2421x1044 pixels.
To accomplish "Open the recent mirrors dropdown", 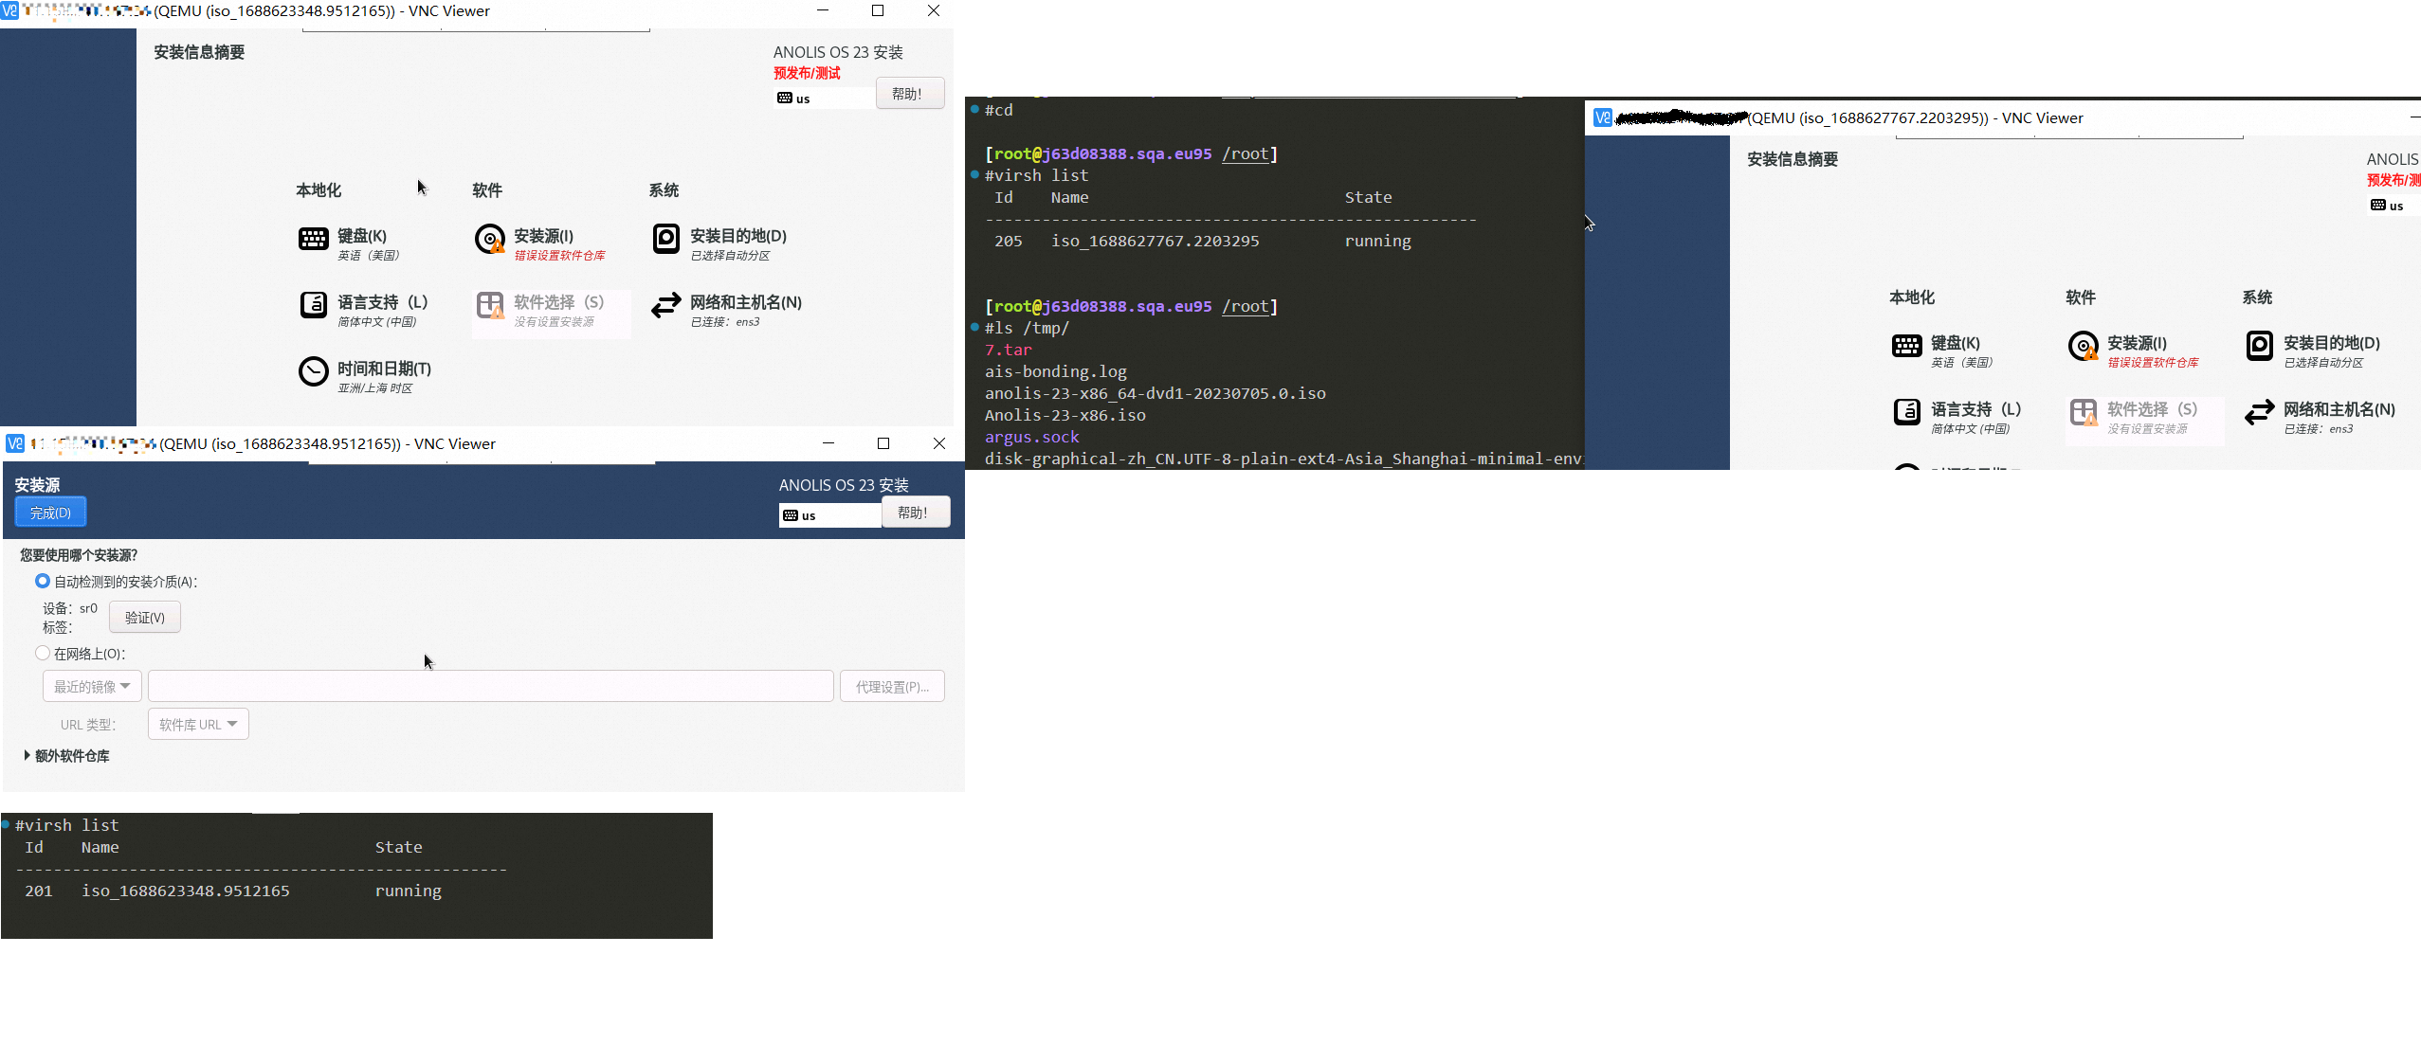I will [92, 686].
